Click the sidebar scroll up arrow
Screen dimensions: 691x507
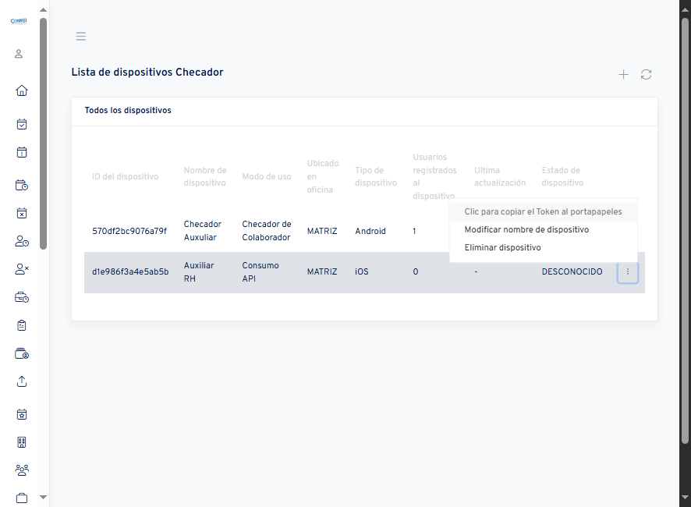pos(43,9)
